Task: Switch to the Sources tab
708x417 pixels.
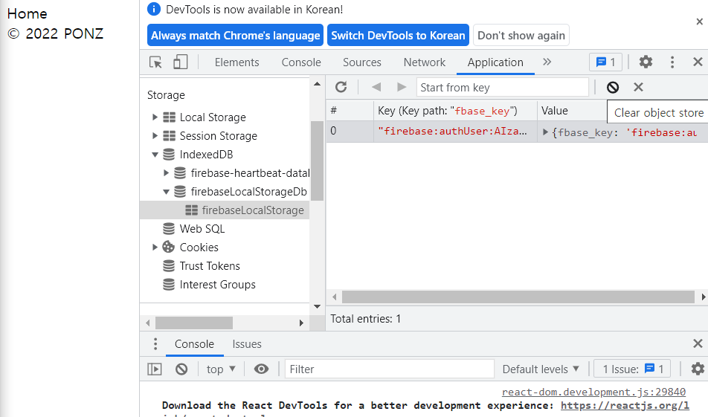Action: (361, 62)
